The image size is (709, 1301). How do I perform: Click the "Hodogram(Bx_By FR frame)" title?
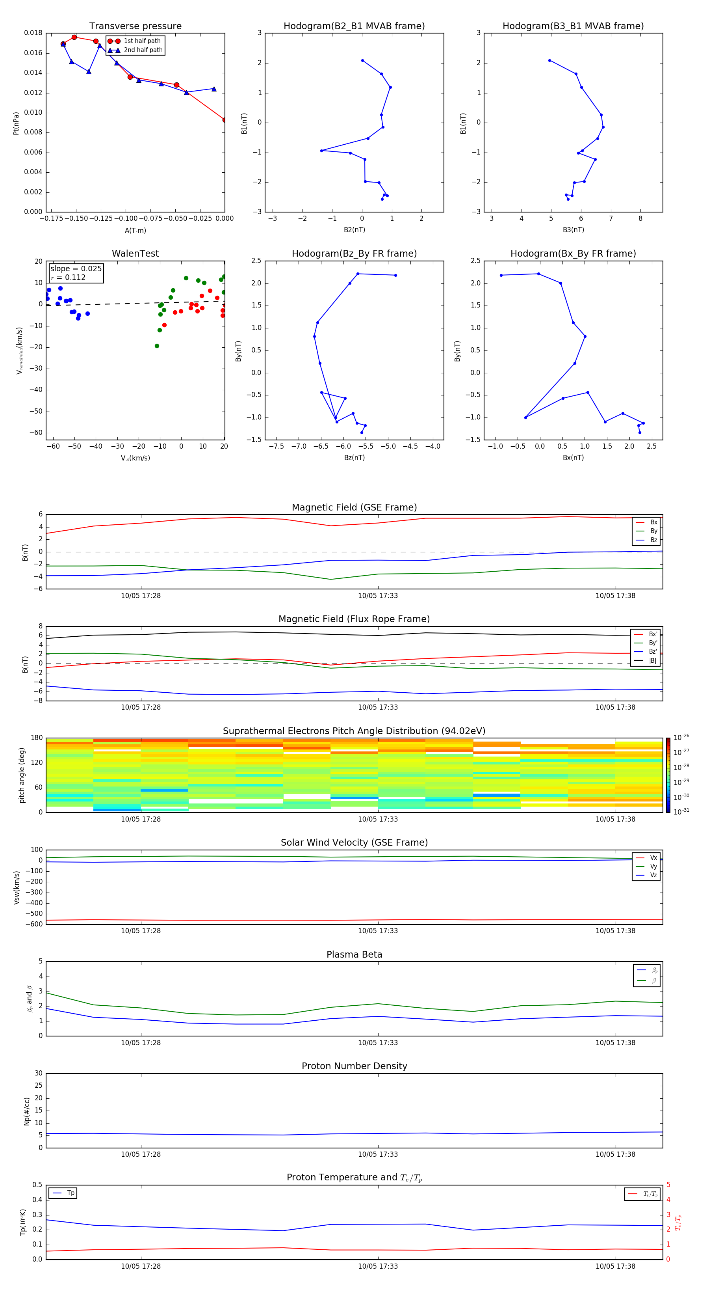[x=573, y=253]
